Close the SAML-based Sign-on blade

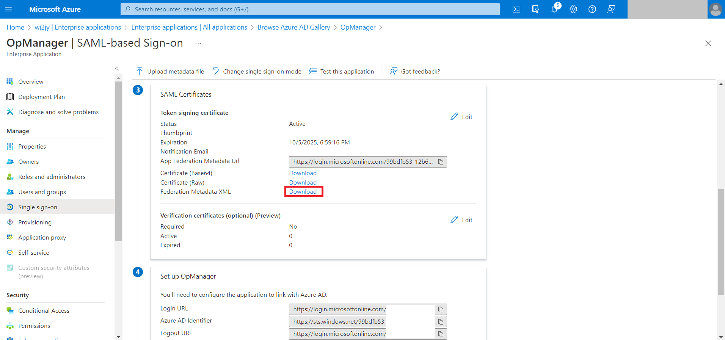click(x=708, y=43)
